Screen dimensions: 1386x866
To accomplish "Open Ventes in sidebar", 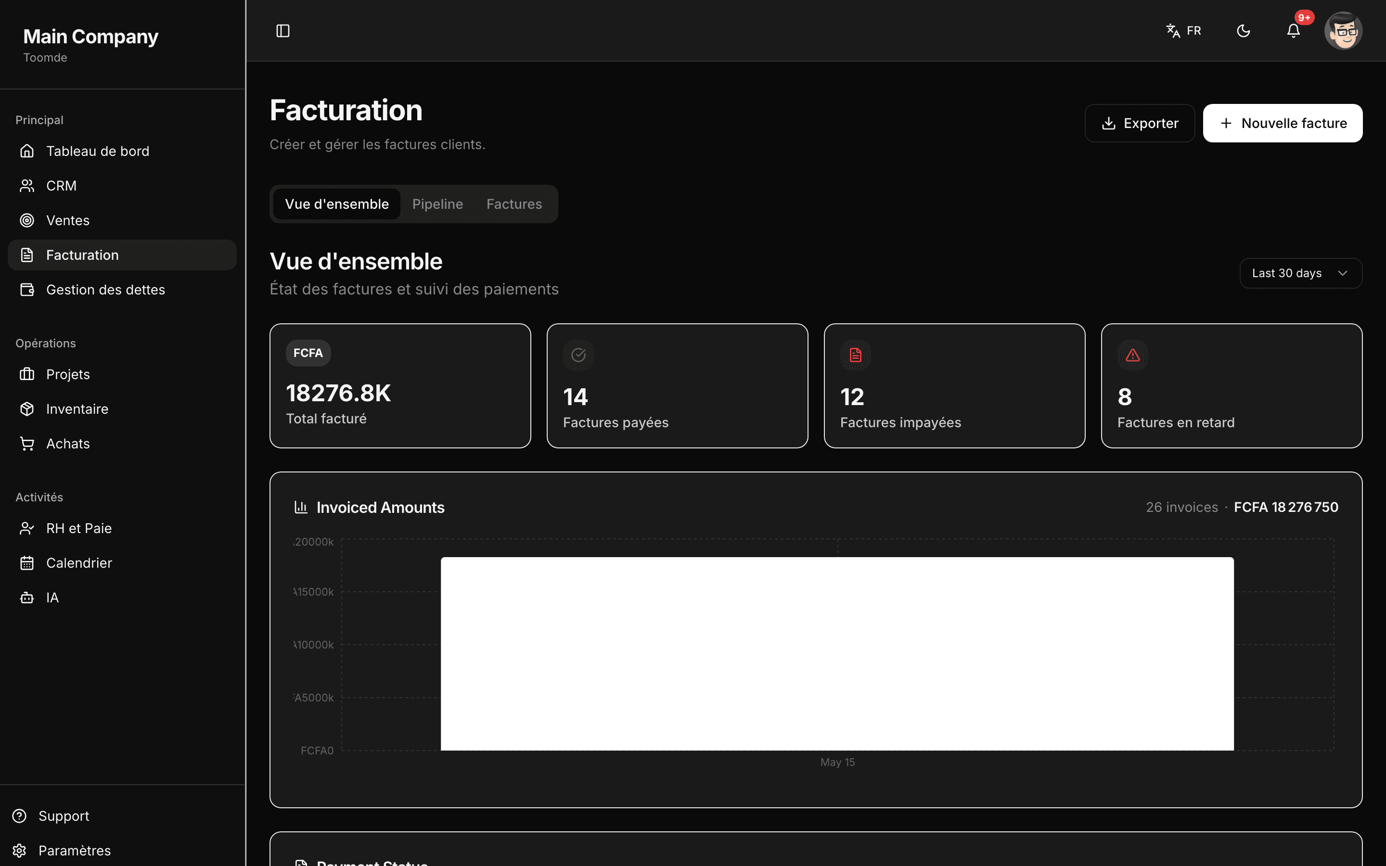I will [122, 220].
